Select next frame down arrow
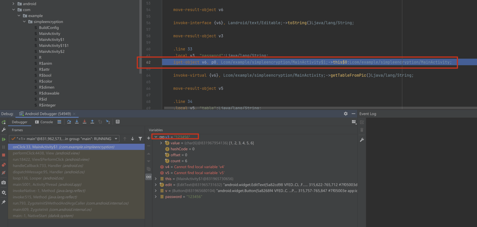Image resolution: width=477 pixels, height=227 pixels. (132, 139)
